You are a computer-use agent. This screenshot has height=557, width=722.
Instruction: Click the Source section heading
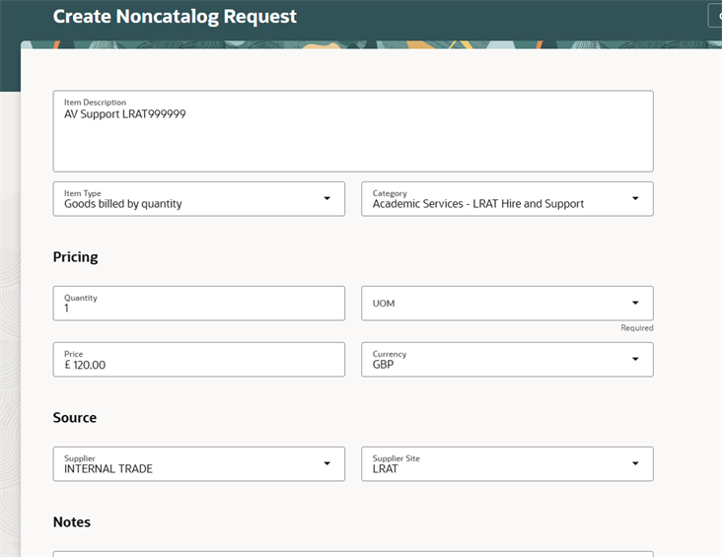(x=75, y=418)
